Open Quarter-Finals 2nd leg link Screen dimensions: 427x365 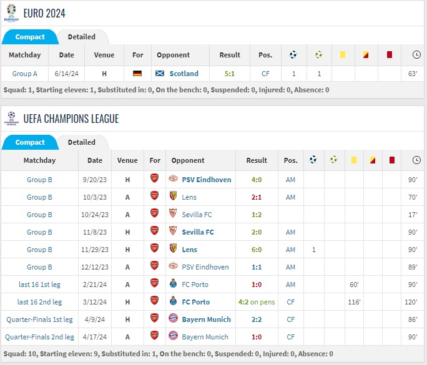[39, 337]
